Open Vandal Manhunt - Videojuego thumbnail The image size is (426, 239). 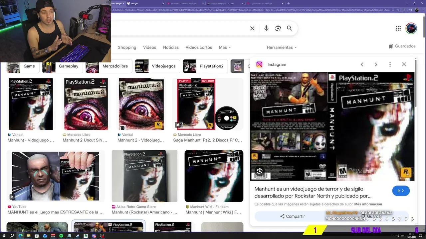pyautogui.click(x=31, y=104)
